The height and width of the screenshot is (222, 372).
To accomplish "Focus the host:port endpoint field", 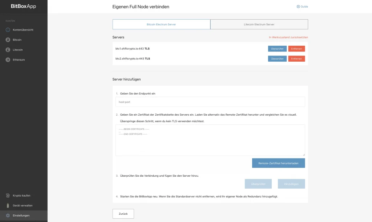I will coord(210,102).
